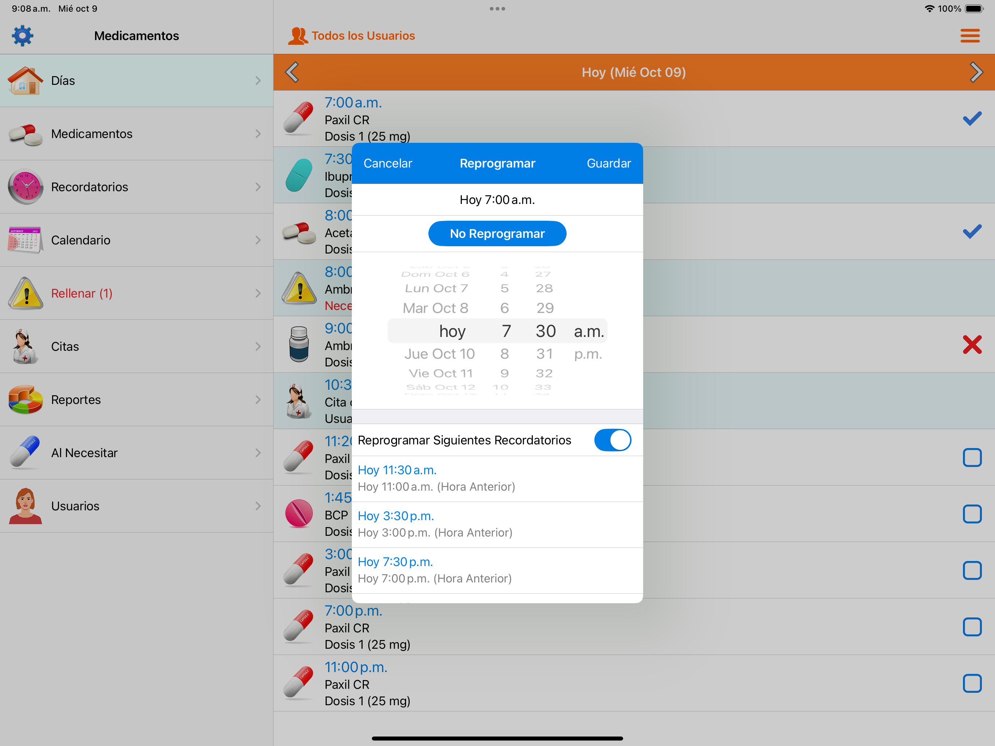The width and height of the screenshot is (995, 746).
Task: Click capsule icon of 7:00 p.m. Paxil CR
Action: click(298, 626)
